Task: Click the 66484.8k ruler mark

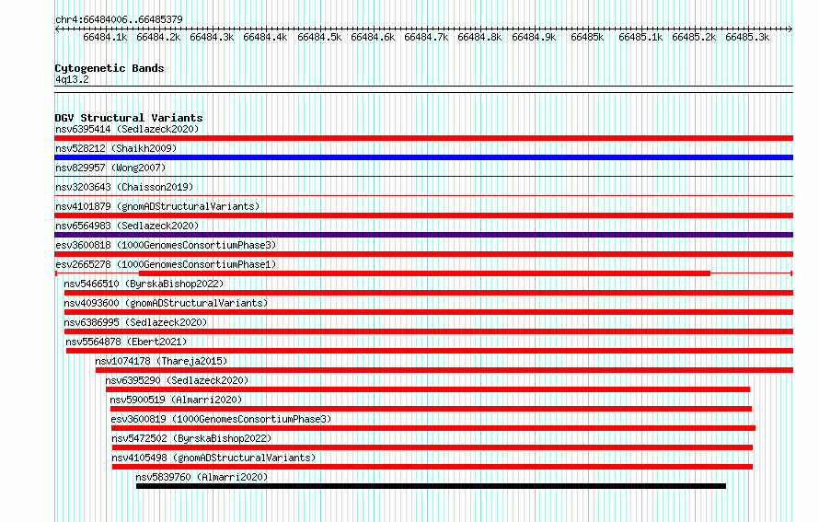Action: pyautogui.click(x=479, y=37)
